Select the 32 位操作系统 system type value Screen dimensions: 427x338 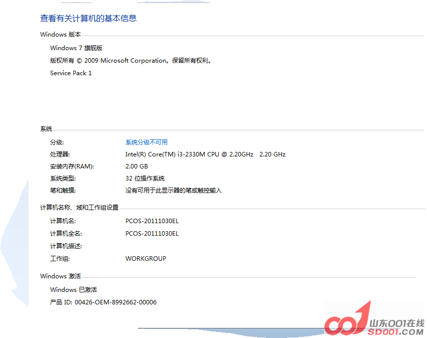click(145, 179)
